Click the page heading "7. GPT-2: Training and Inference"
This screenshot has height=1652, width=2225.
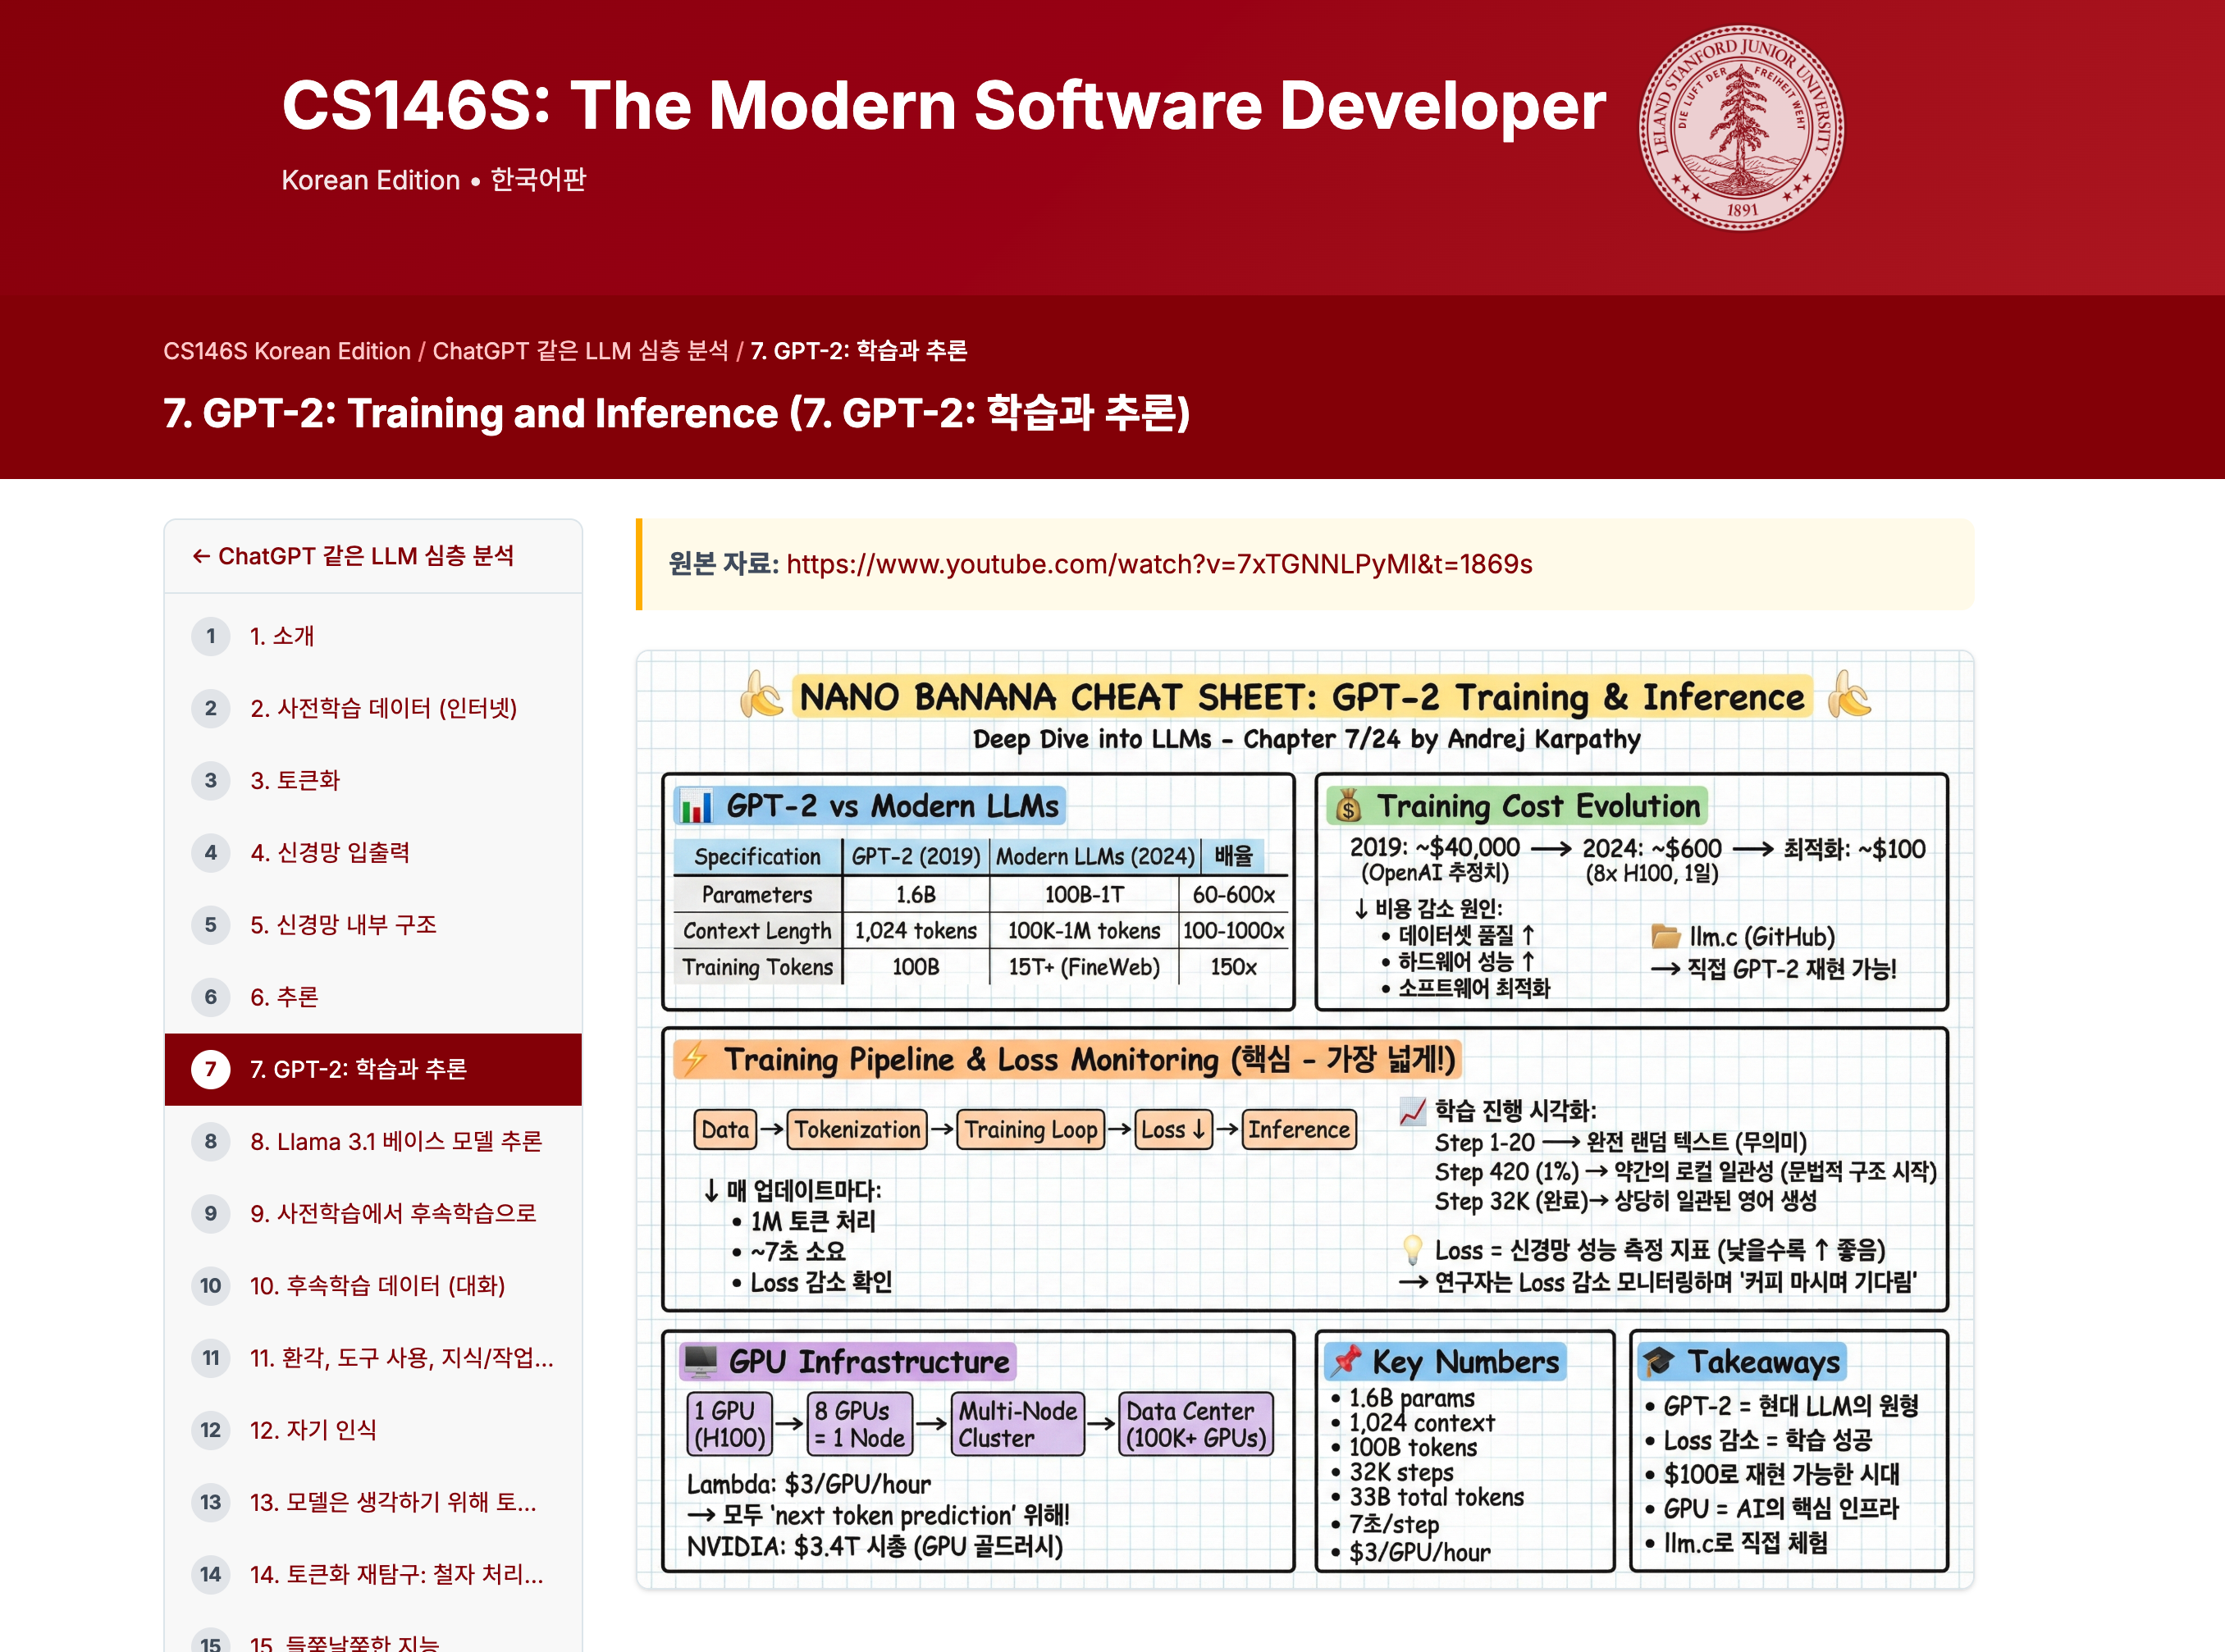pos(677,413)
